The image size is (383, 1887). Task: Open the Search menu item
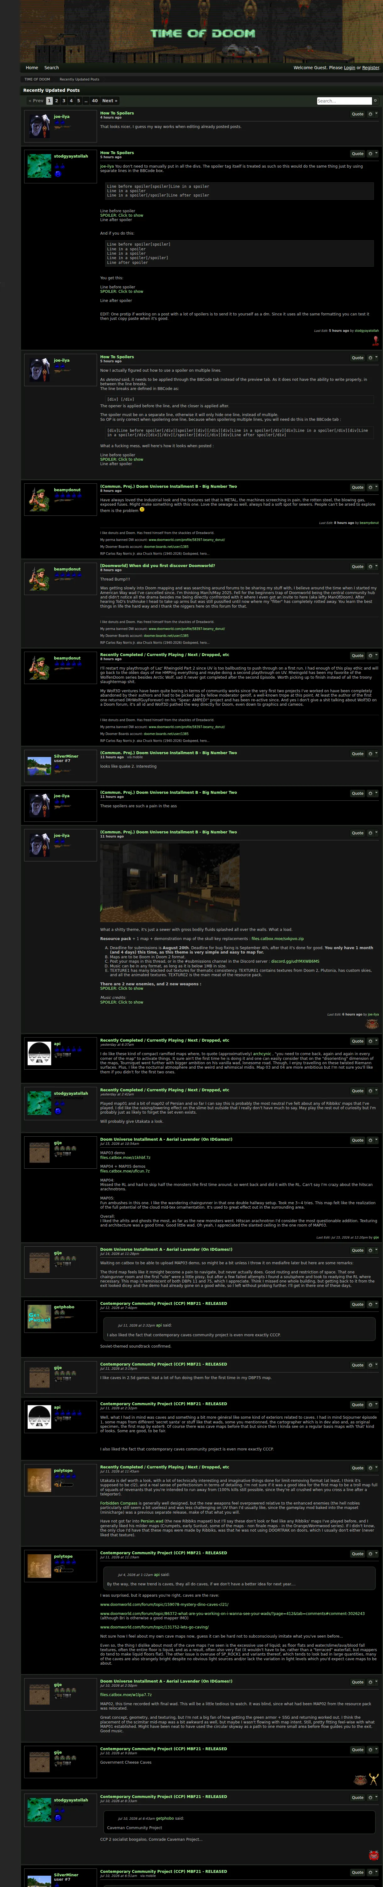[51, 67]
